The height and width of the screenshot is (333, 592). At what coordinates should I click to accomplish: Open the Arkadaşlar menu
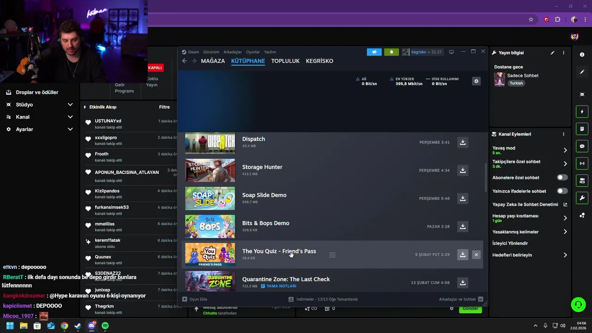pos(233,52)
